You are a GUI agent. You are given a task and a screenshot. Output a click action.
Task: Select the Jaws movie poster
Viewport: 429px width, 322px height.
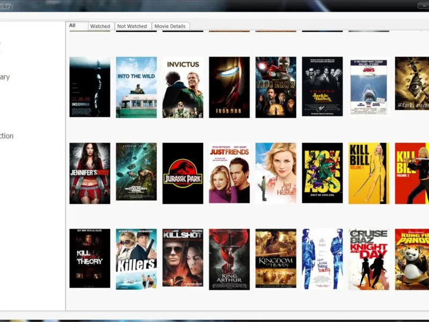click(369, 87)
